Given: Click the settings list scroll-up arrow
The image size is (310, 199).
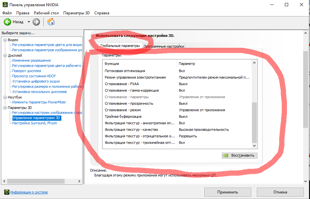Looking at the screenshot, I should coord(254,63).
